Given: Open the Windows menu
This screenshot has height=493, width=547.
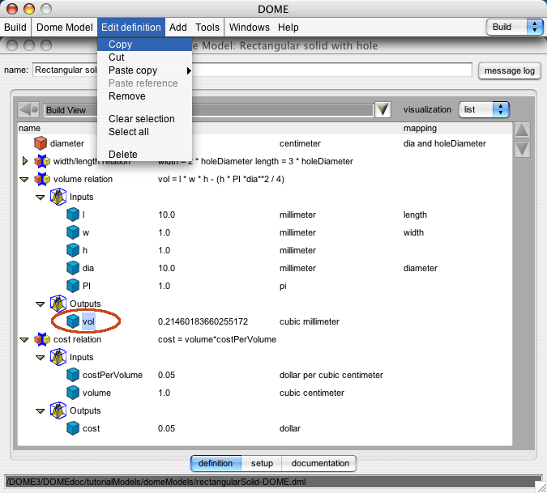Looking at the screenshot, I should (250, 28).
